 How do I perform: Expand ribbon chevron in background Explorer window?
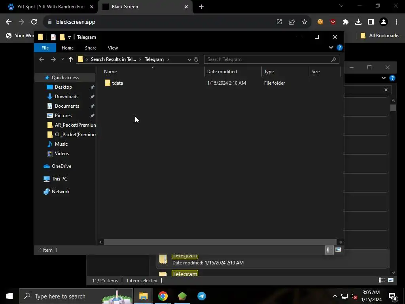click(384, 78)
